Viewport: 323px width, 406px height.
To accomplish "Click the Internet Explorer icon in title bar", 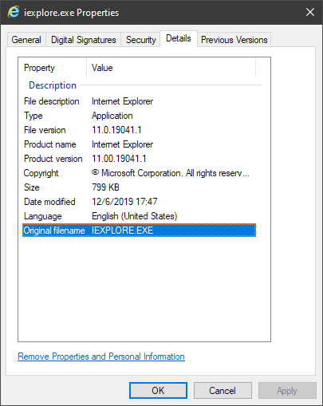I will pyautogui.click(x=14, y=12).
